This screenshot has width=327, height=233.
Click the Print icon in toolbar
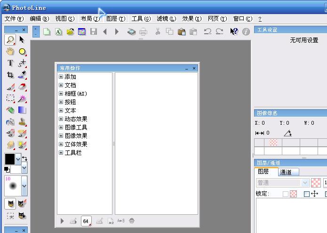143,32
